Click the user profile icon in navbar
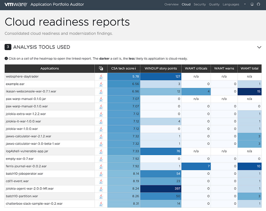266x211 pixels. (252, 4)
